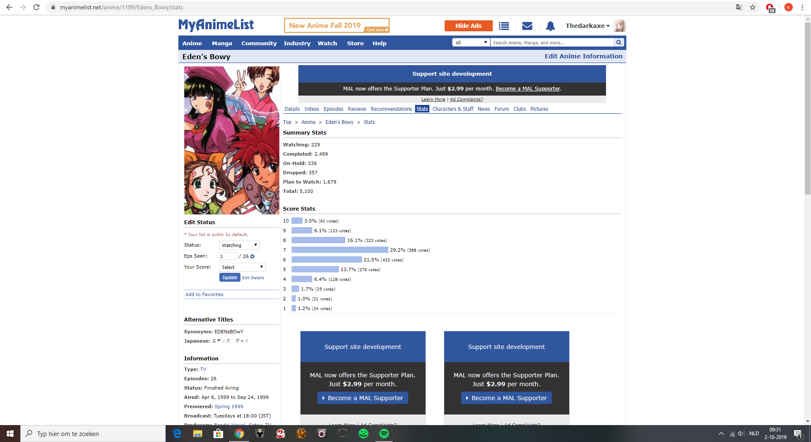Open the Help menu
The image size is (811, 442).
tap(380, 43)
